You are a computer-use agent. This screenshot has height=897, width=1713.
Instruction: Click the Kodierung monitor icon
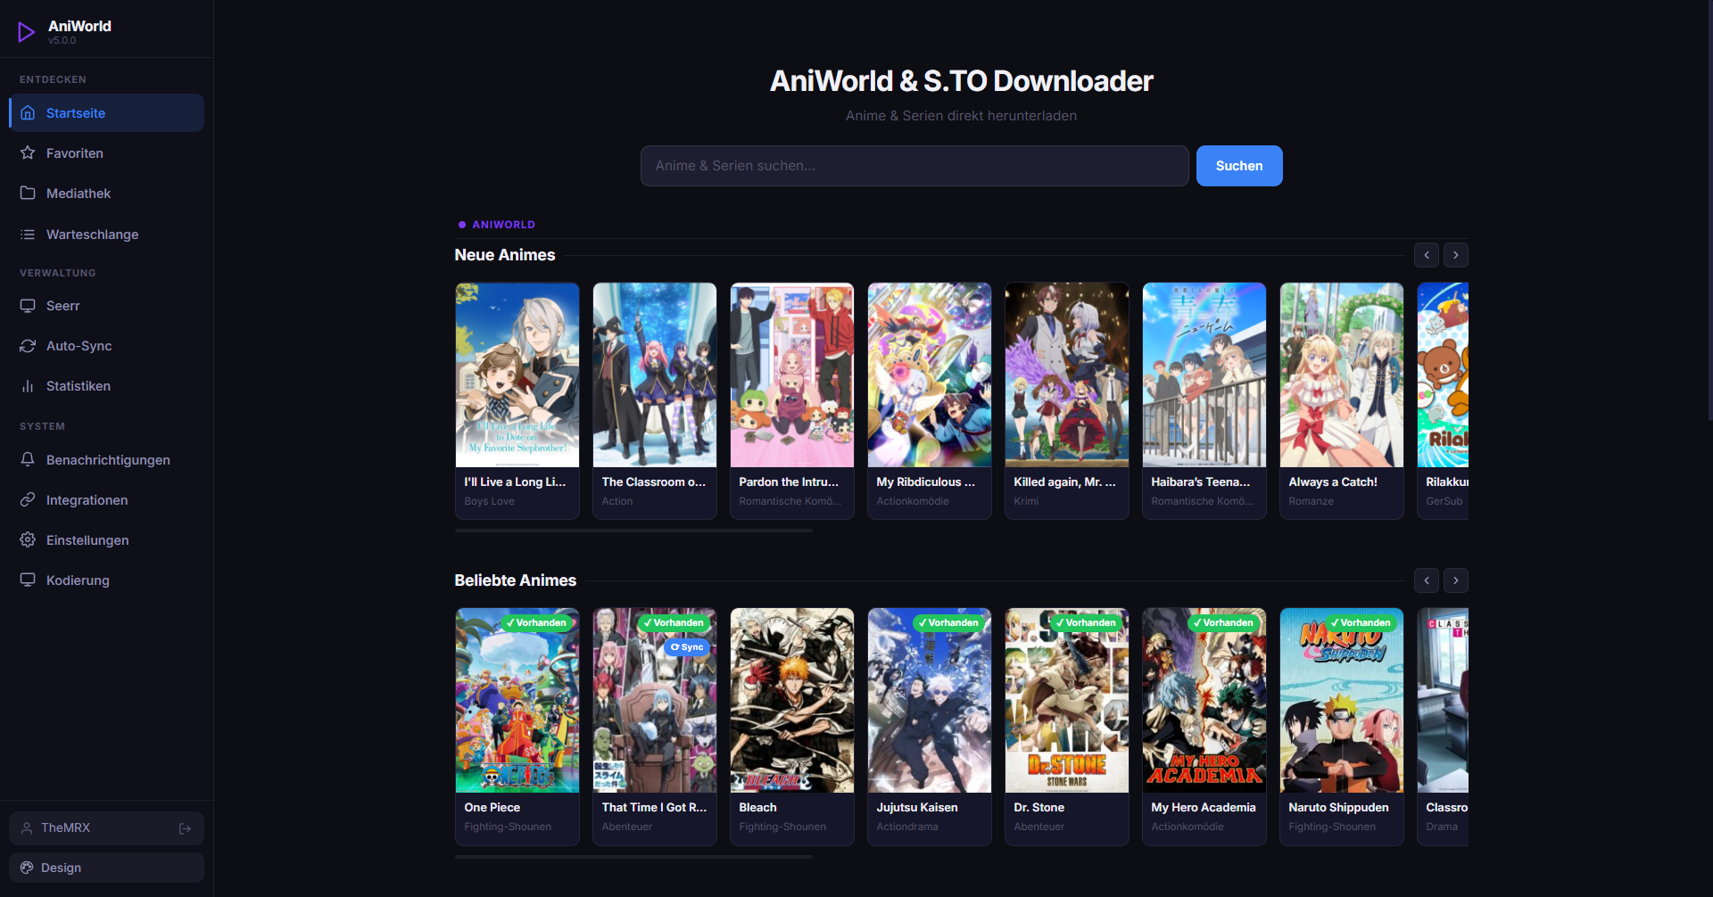coord(28,580)
